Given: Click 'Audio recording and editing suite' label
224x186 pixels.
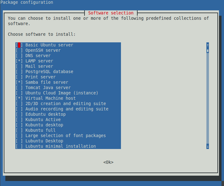Looking at the screenshot, I should pyautogui.click(x=67, y=109).
